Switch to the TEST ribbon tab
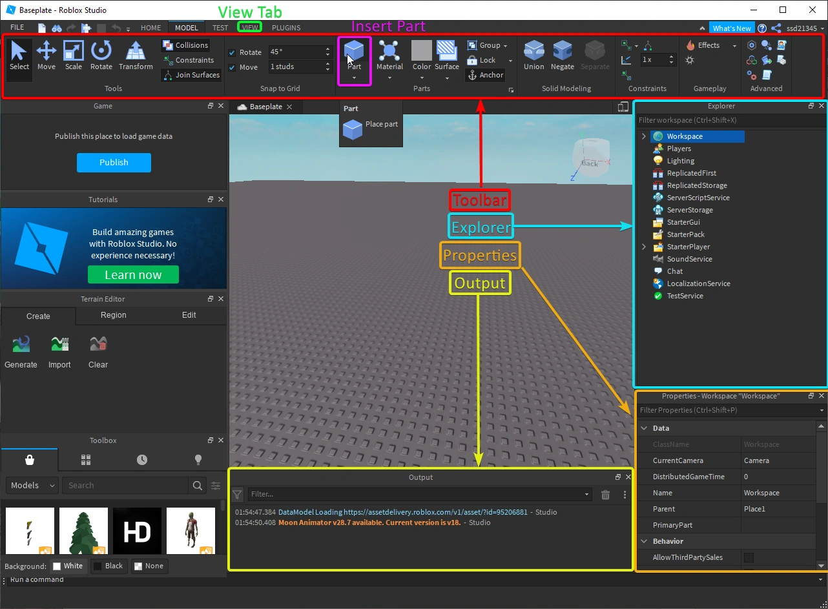This screenshot has width=828, height=609. click(220, 28)
